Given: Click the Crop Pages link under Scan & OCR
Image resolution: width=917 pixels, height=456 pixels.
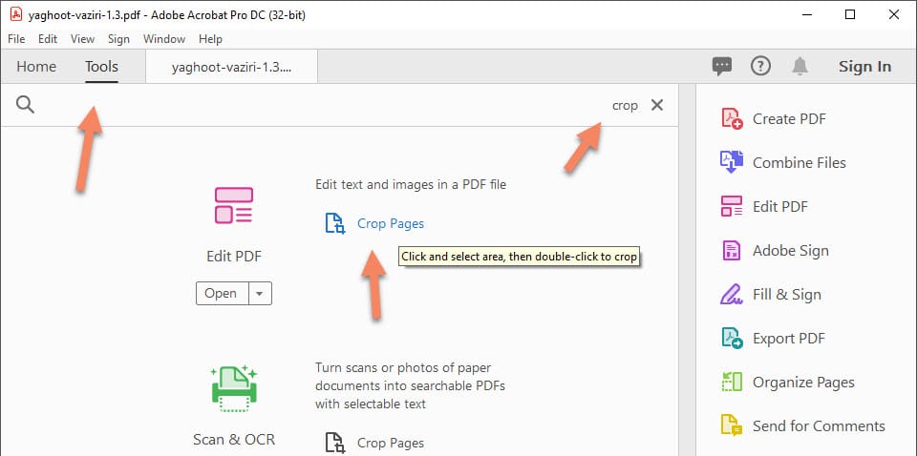Looking at the screenshot, I should 391,444.
